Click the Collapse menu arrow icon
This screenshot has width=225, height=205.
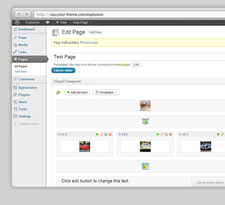pyautogui.click(x=15, y=124)
